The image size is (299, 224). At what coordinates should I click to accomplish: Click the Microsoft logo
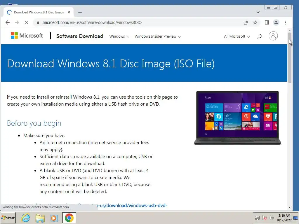click(27, 36)
